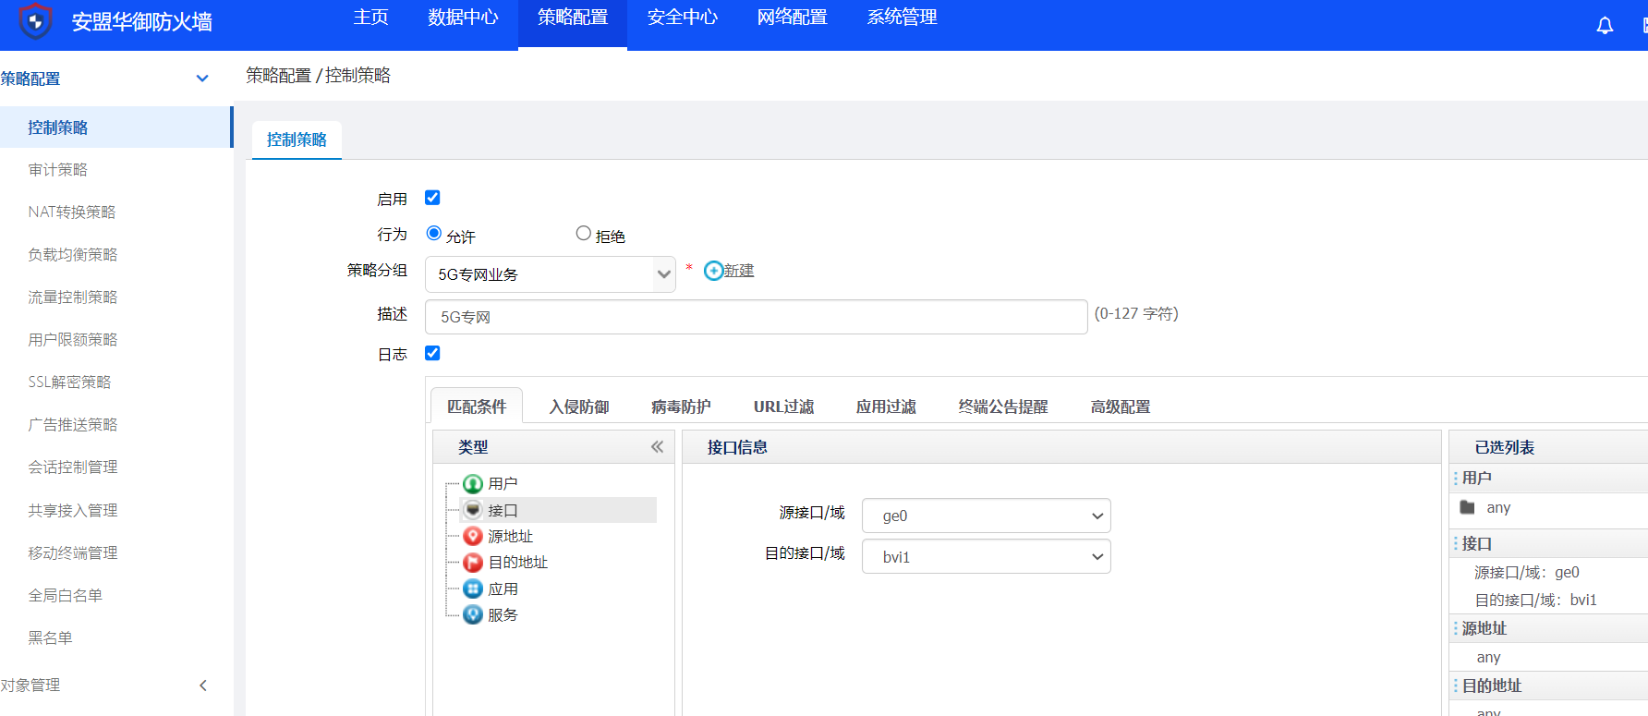Switch to the URL过滤 tab

783,407
